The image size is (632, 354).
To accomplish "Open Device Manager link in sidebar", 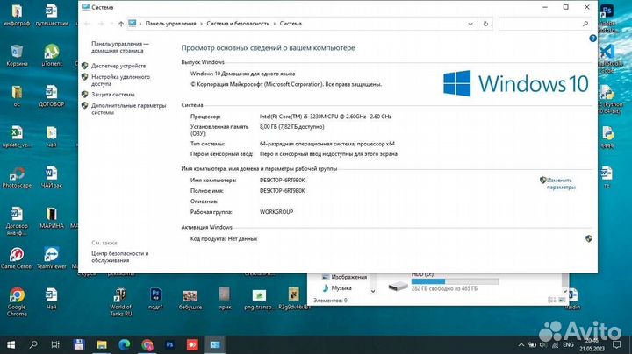I will coord(118,66).
